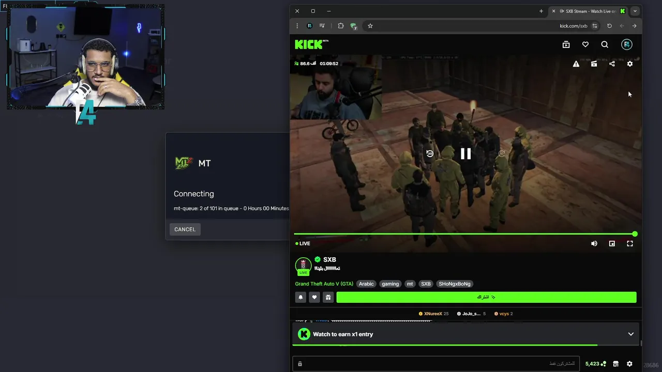Click the green extension icon with badge 7

click(353, 26)
